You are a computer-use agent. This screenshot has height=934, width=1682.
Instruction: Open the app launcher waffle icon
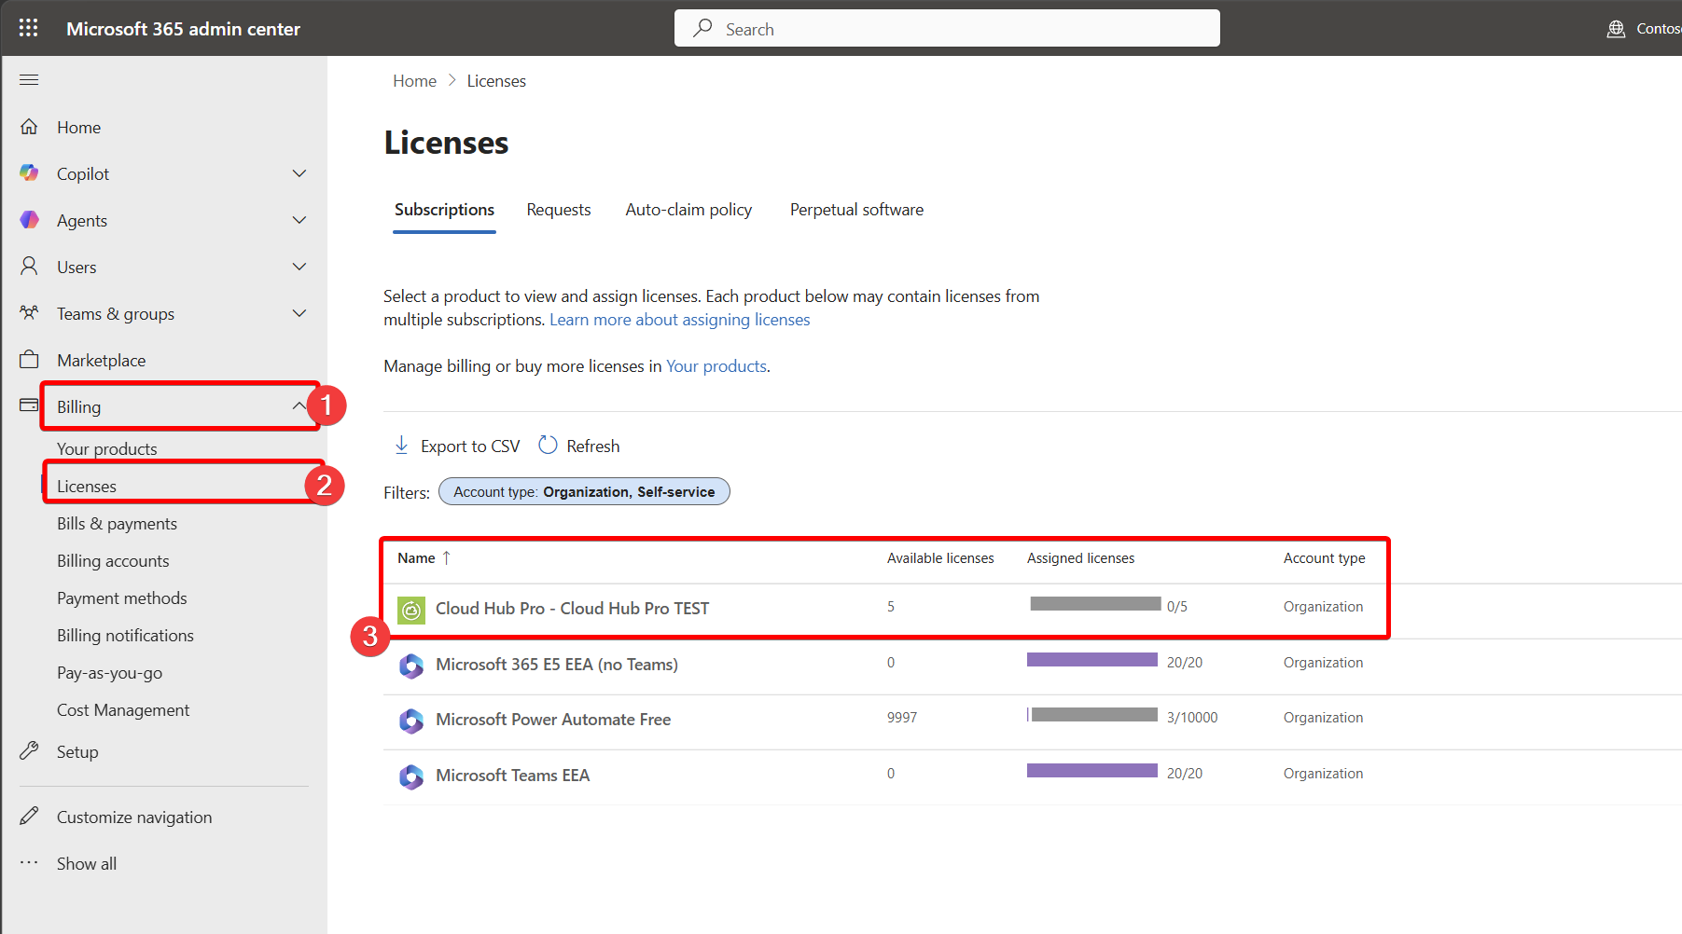pyautogui.click(x=29, y=28)
